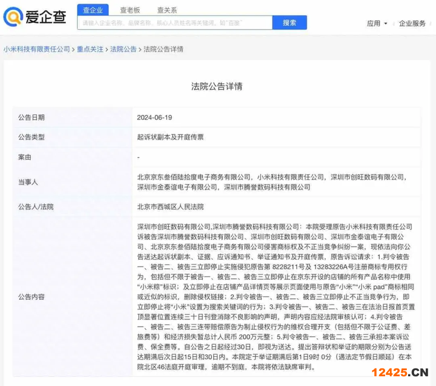Select 起诉状副本及开庭传票 type value
436x386 pixels.
coord(170,137)
